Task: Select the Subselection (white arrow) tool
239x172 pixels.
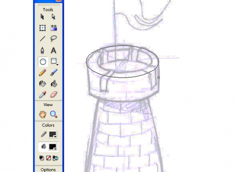Action: tap(53, 17)
